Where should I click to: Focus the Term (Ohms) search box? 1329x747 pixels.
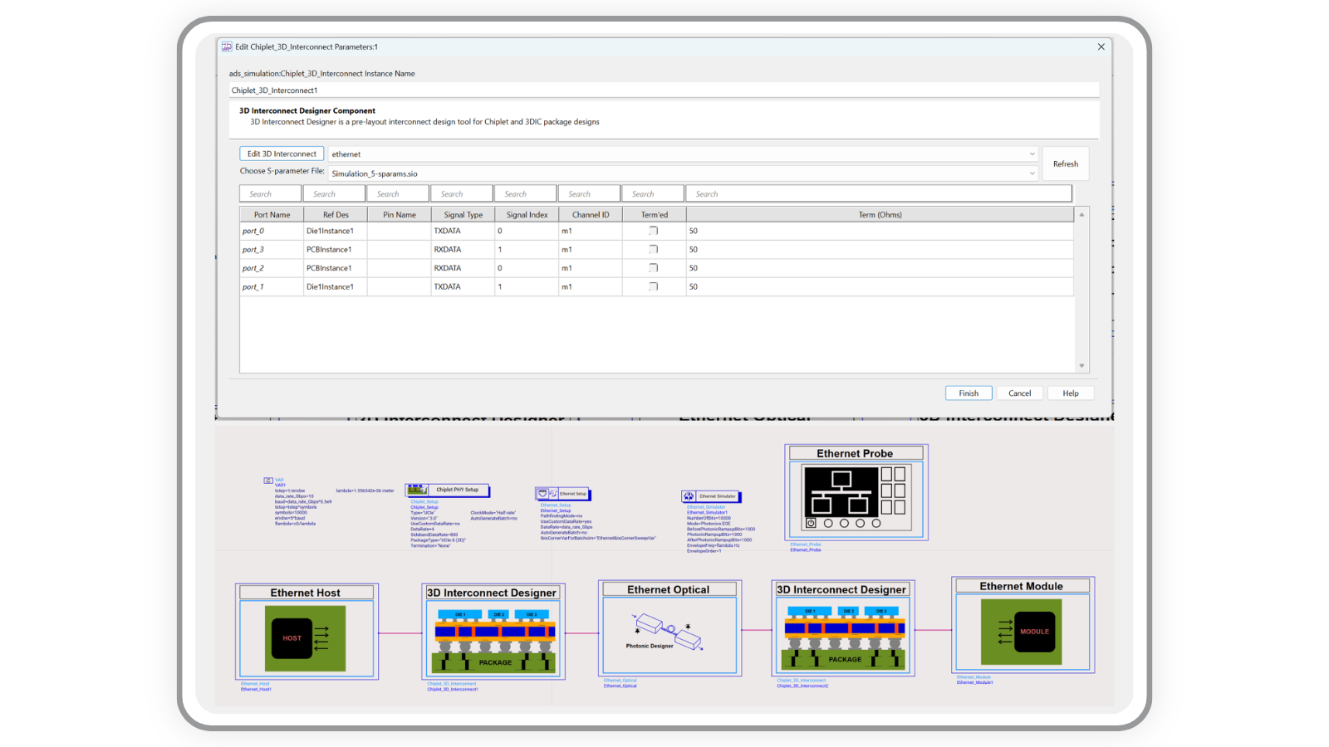879,194
